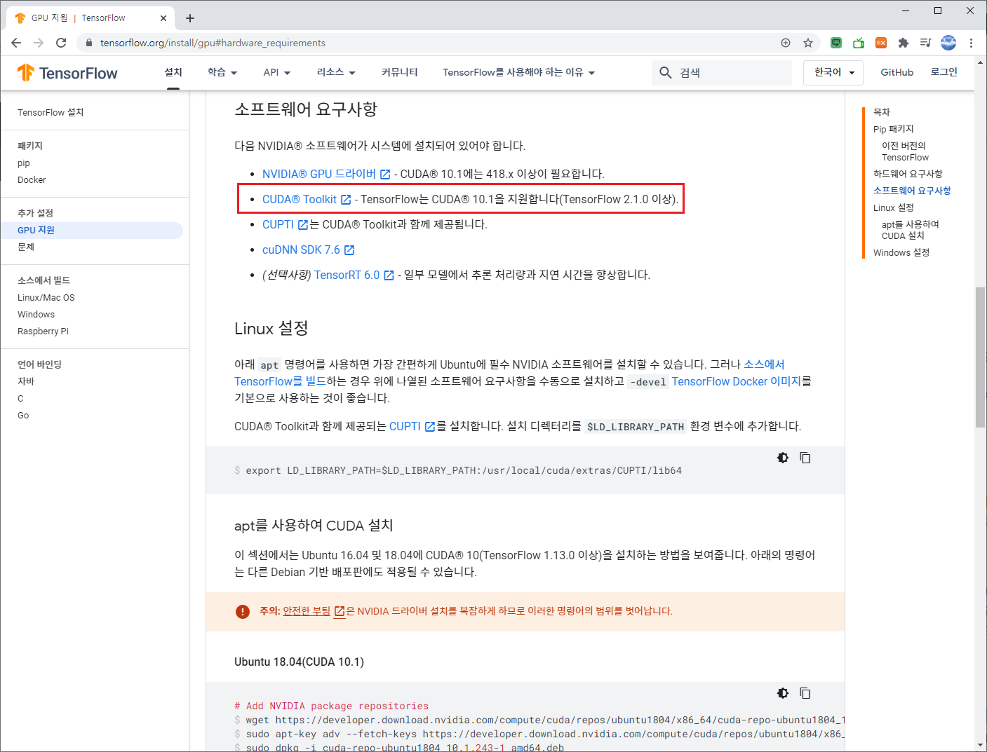Open the 한국어 language dropdown
Image resolution: width=987 pixels, height=752 pixels.
833,72
